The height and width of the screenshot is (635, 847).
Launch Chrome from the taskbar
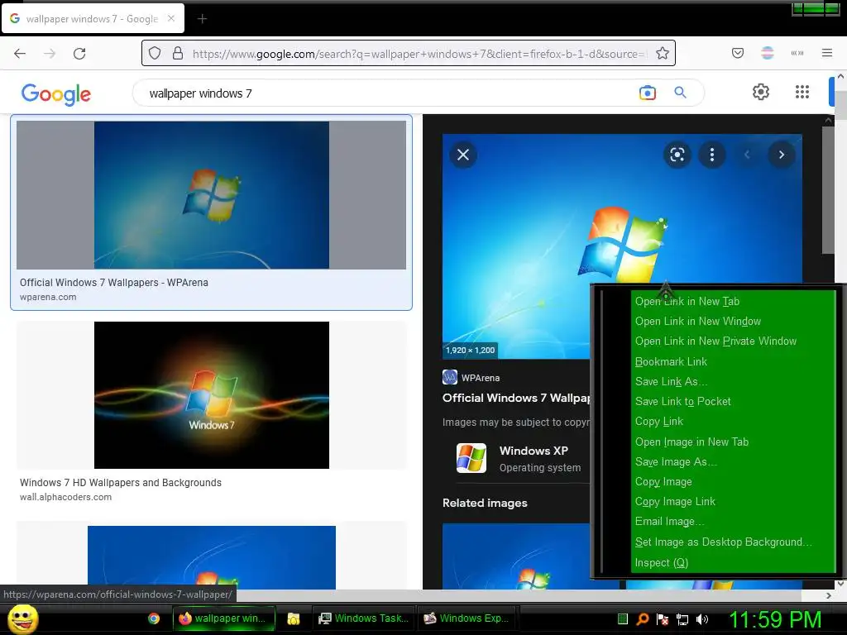tap(154, 618)
